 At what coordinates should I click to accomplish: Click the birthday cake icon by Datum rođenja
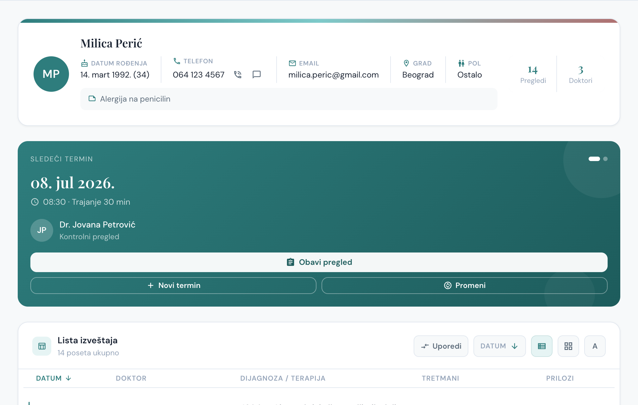[x=84, y=63]
